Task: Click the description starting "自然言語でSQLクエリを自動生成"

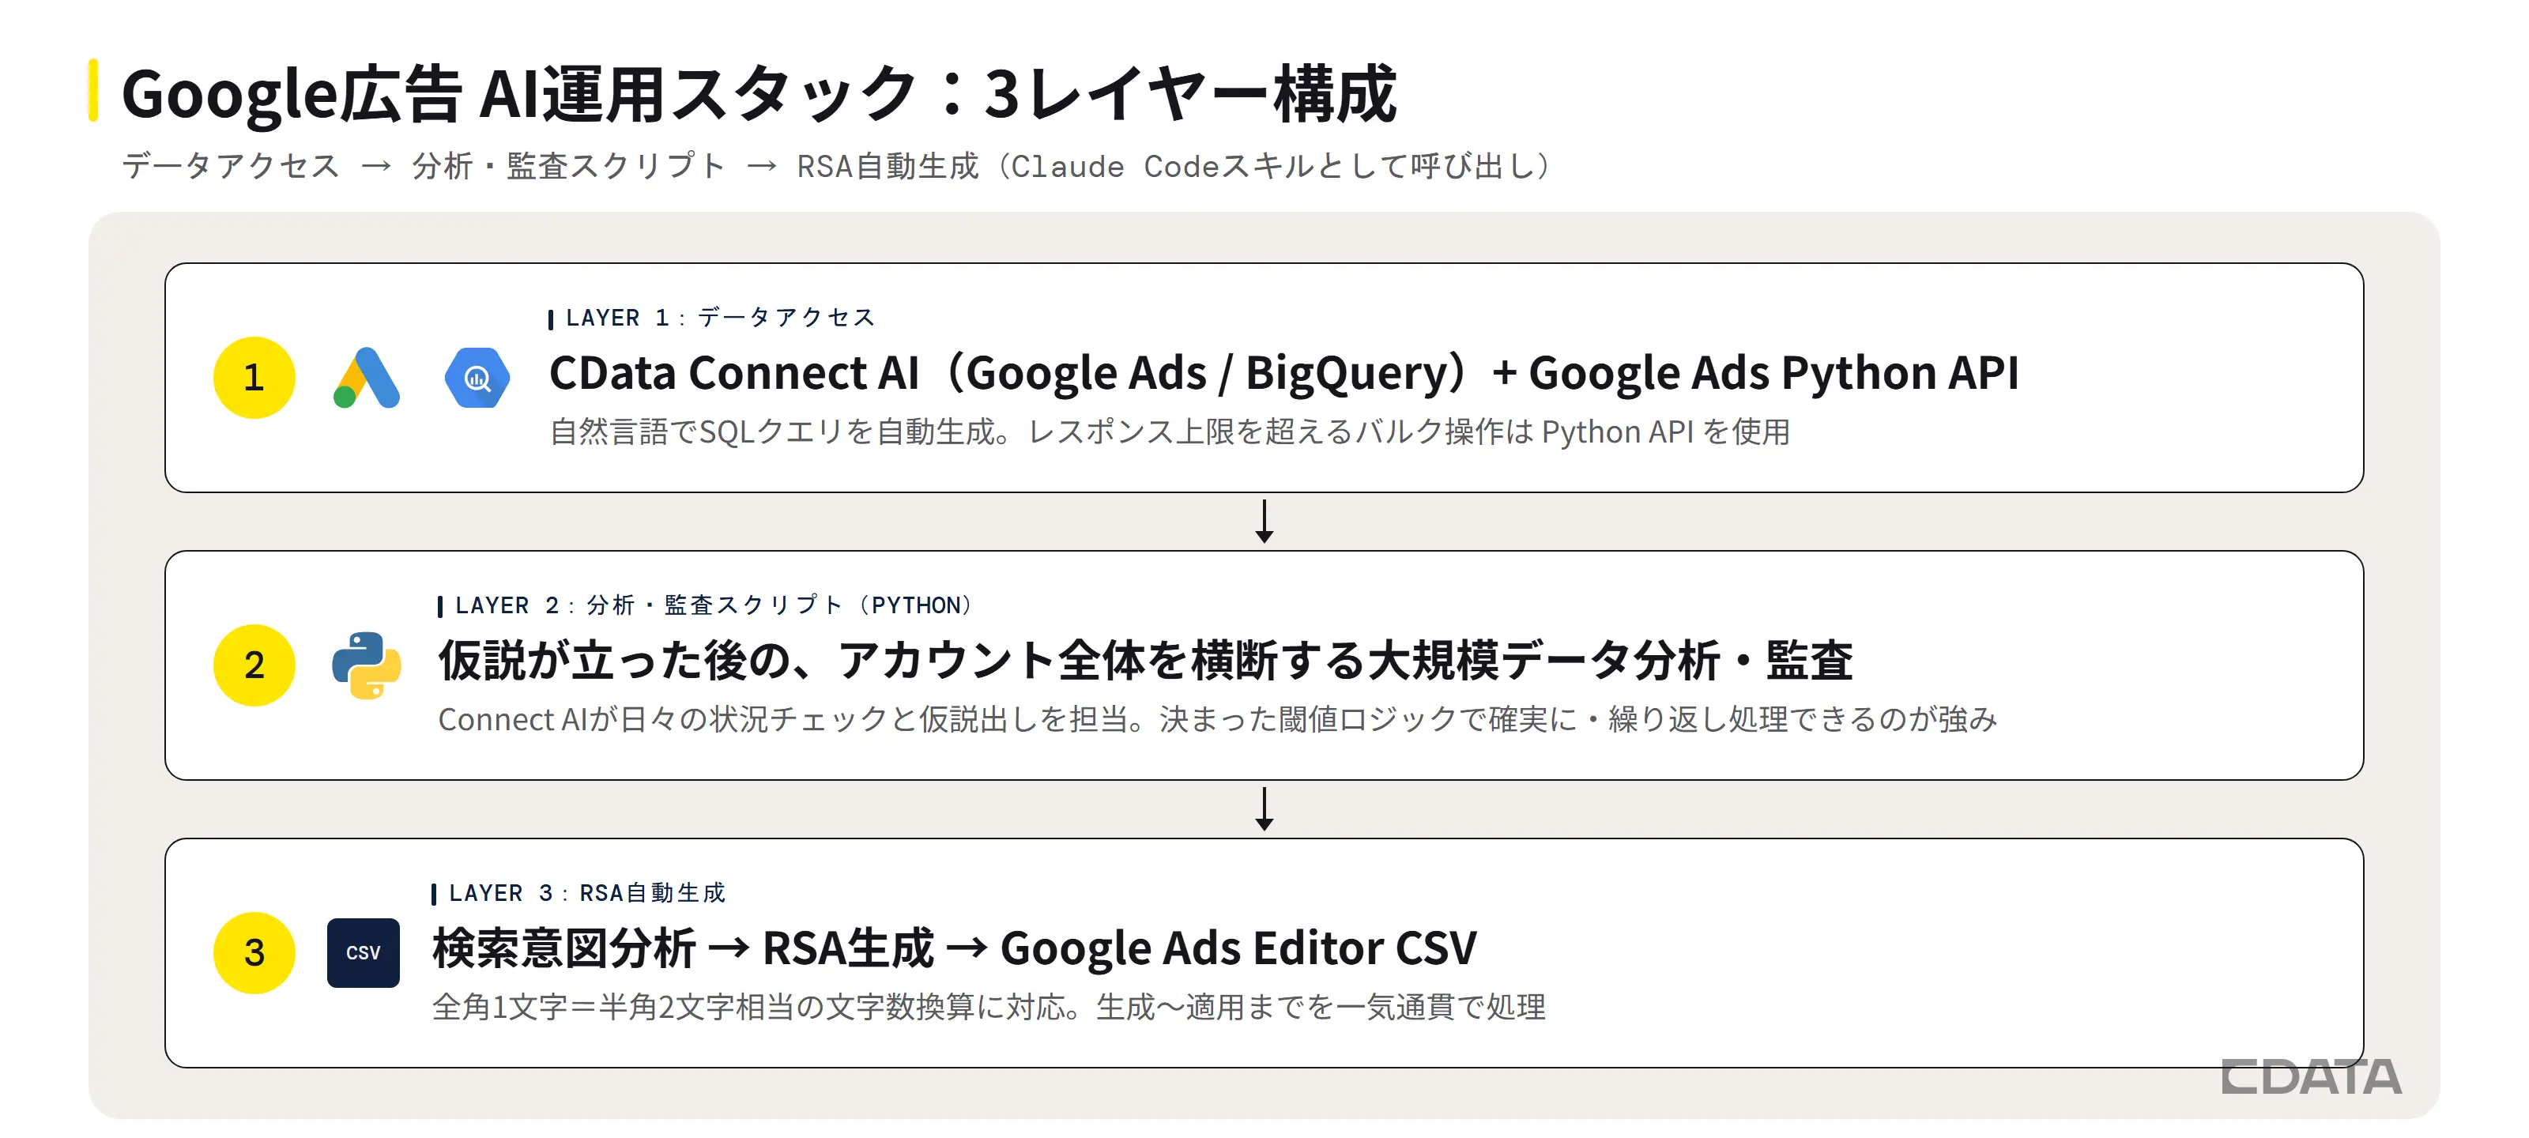Action: pos(1170,432)
